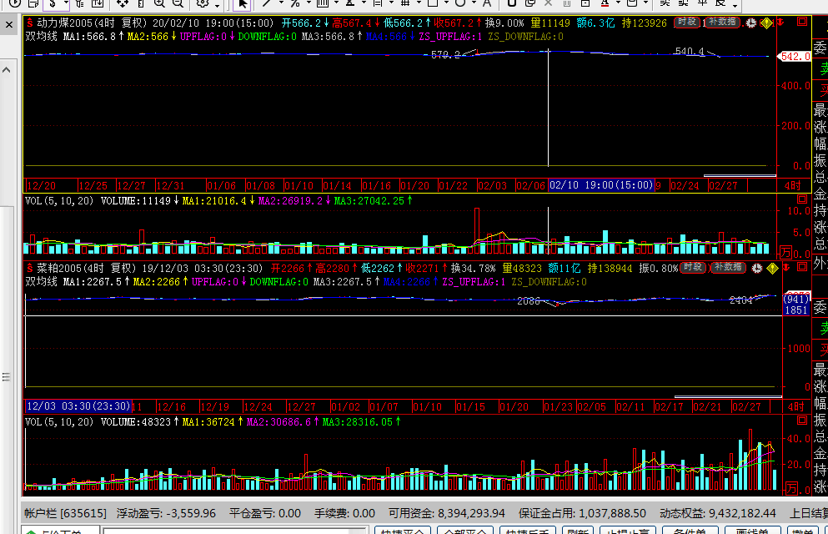Maximize the lower VOL pane

pyautogui.click(x=802, y=421)
